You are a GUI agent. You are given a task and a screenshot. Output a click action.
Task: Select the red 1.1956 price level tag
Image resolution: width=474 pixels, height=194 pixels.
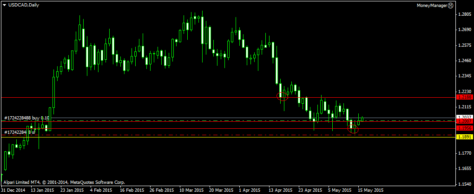(x=464, y=128)
